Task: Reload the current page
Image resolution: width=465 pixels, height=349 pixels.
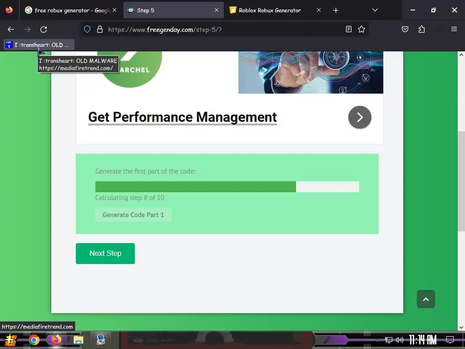Action: pos(44,30)
